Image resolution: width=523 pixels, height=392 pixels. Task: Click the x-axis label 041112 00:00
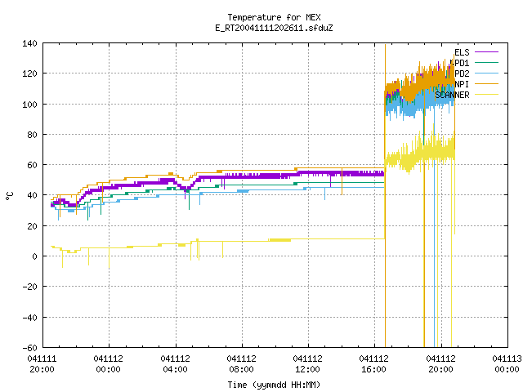pyautogui.click(x=109, y=364)
